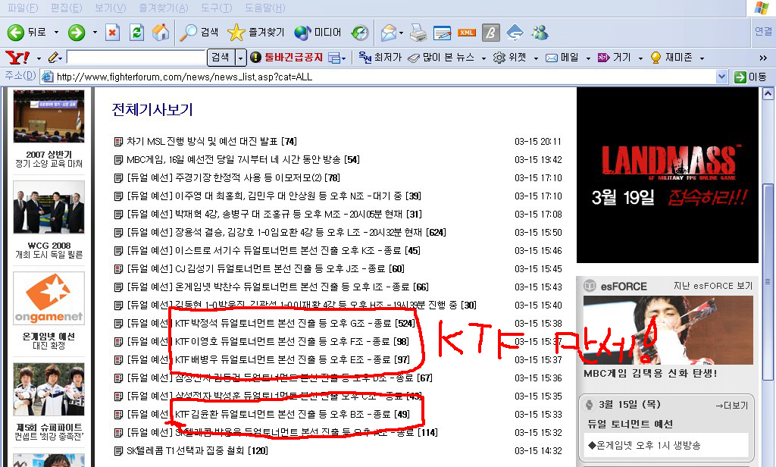
Task: Click the 이동 go button
Action: pyautogui.click(x=750, y=77)
